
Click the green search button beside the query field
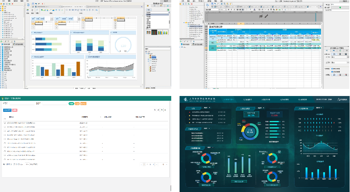(x=71, y=104)
